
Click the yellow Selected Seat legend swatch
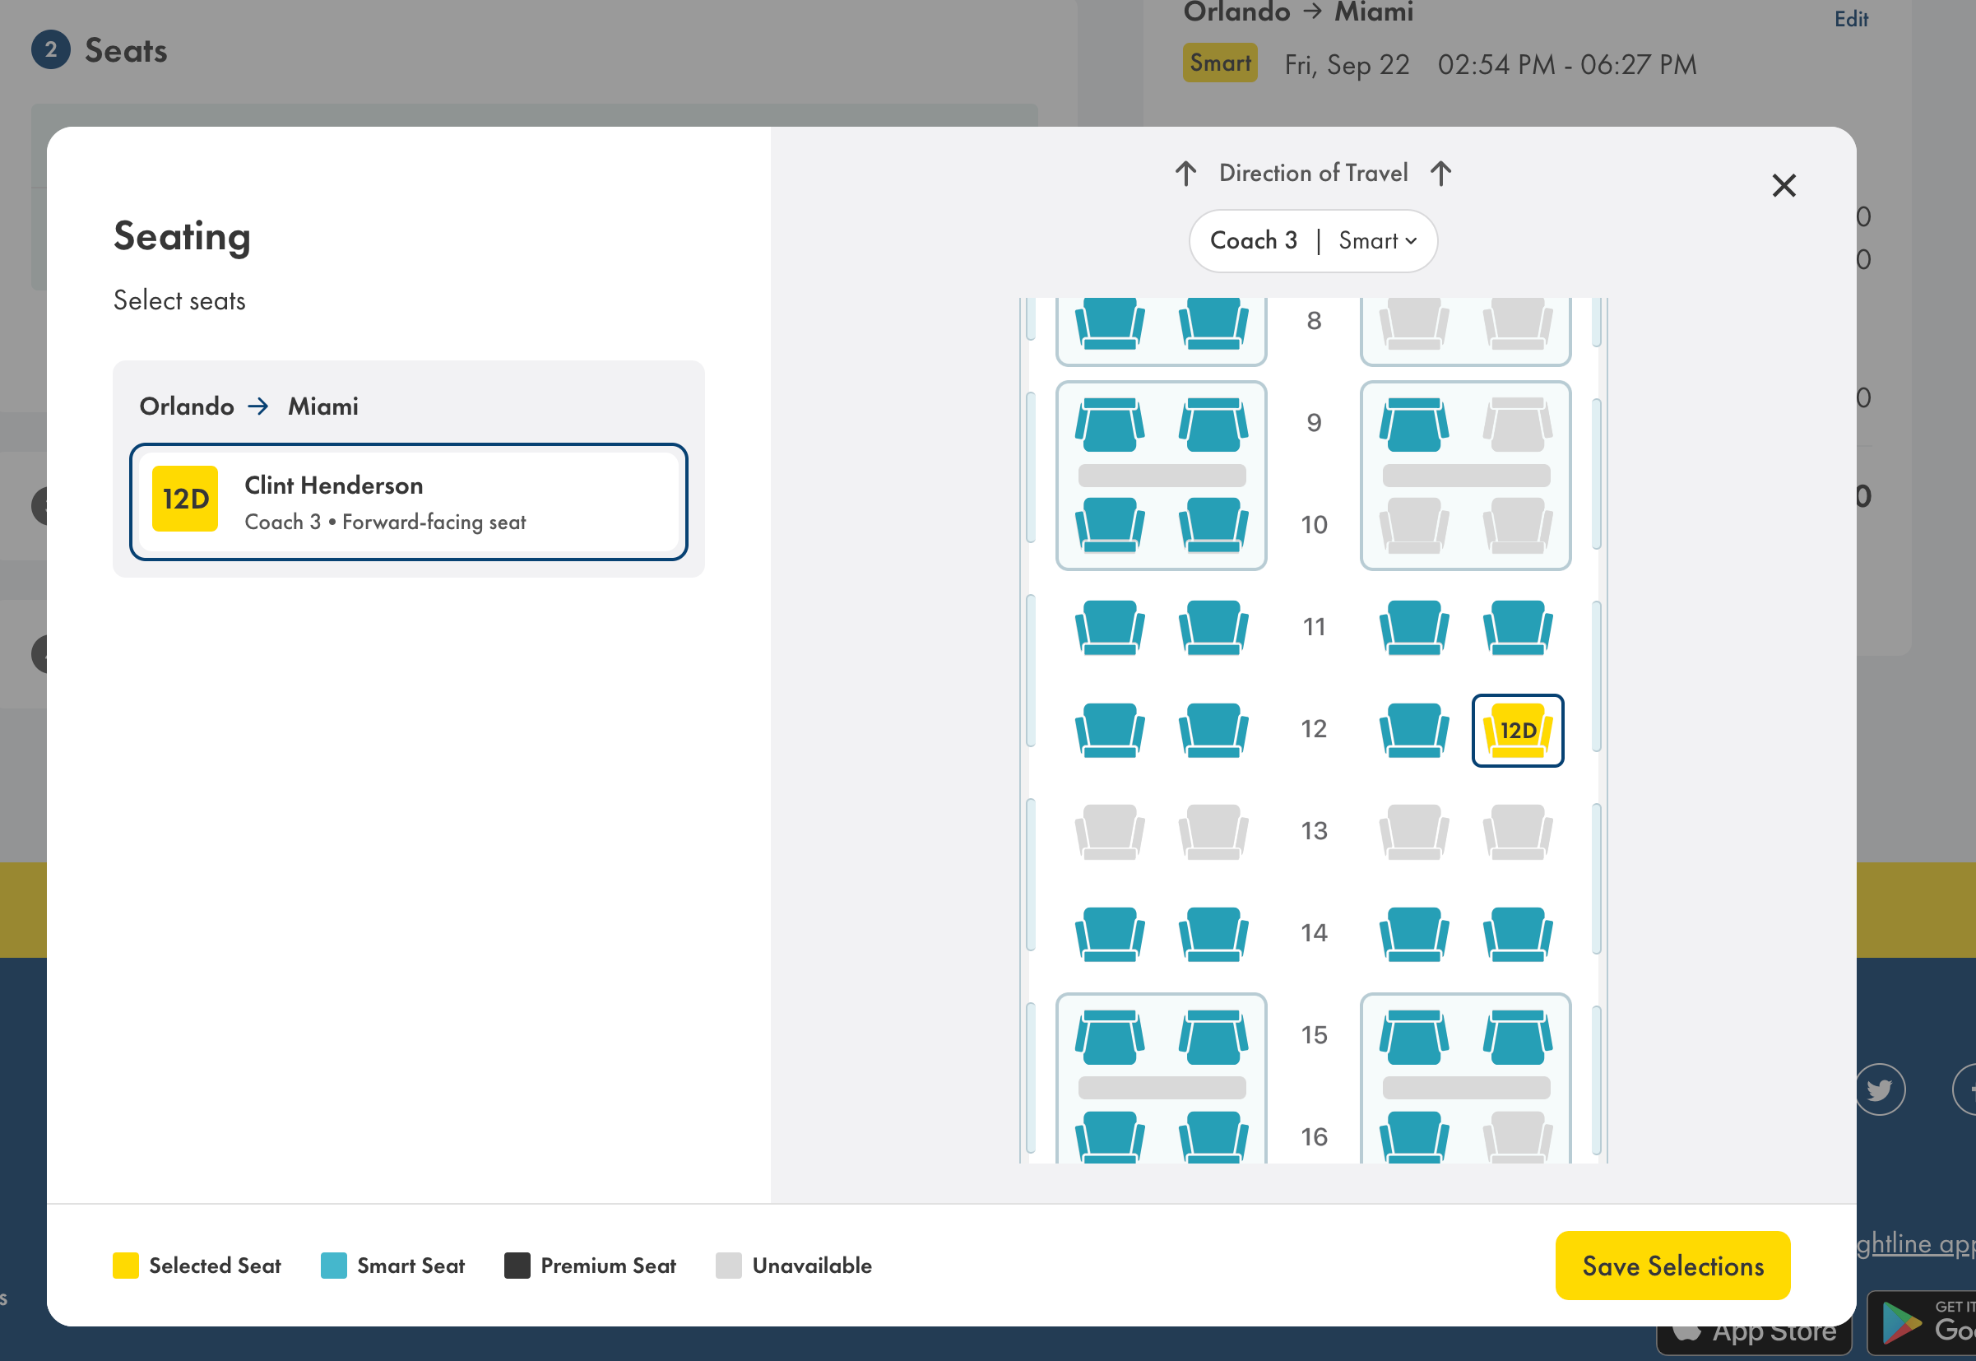tap(125, 1266)
